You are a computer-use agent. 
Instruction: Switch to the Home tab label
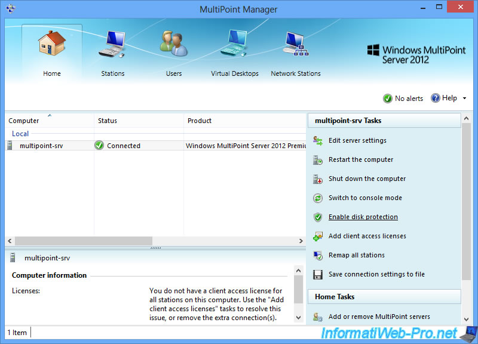pos(52,73)
